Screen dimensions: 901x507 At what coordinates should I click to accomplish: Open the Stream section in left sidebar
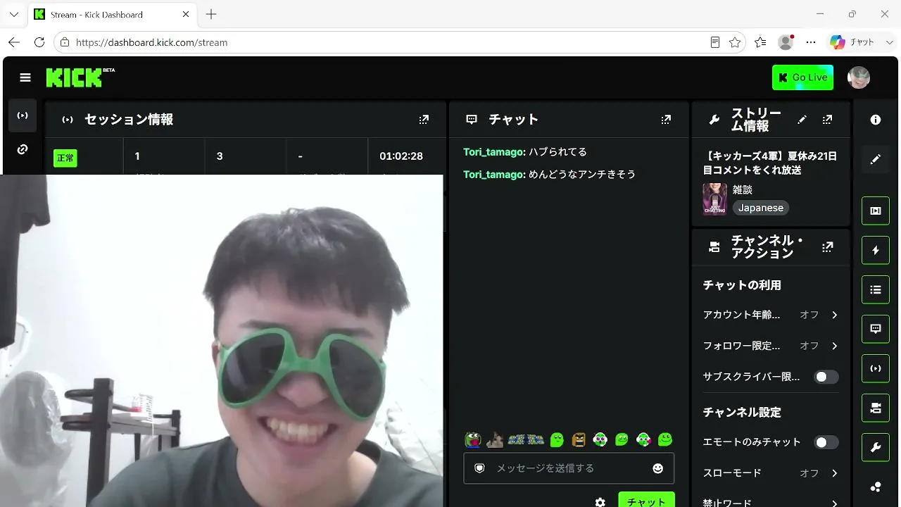point(23,115)
